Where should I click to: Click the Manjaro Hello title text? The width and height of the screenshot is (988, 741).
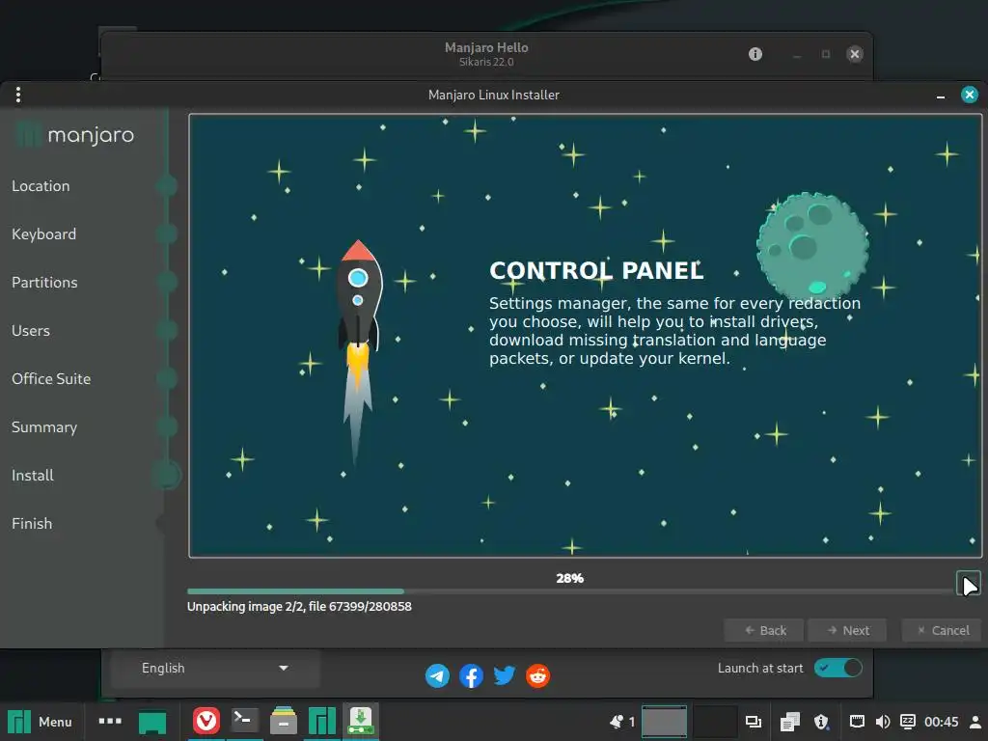coord(486,47)
